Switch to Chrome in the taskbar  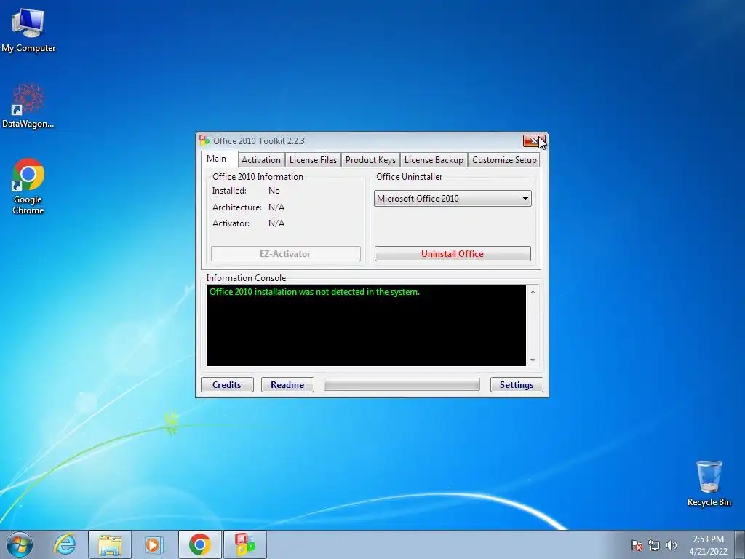tap(200, 544)
